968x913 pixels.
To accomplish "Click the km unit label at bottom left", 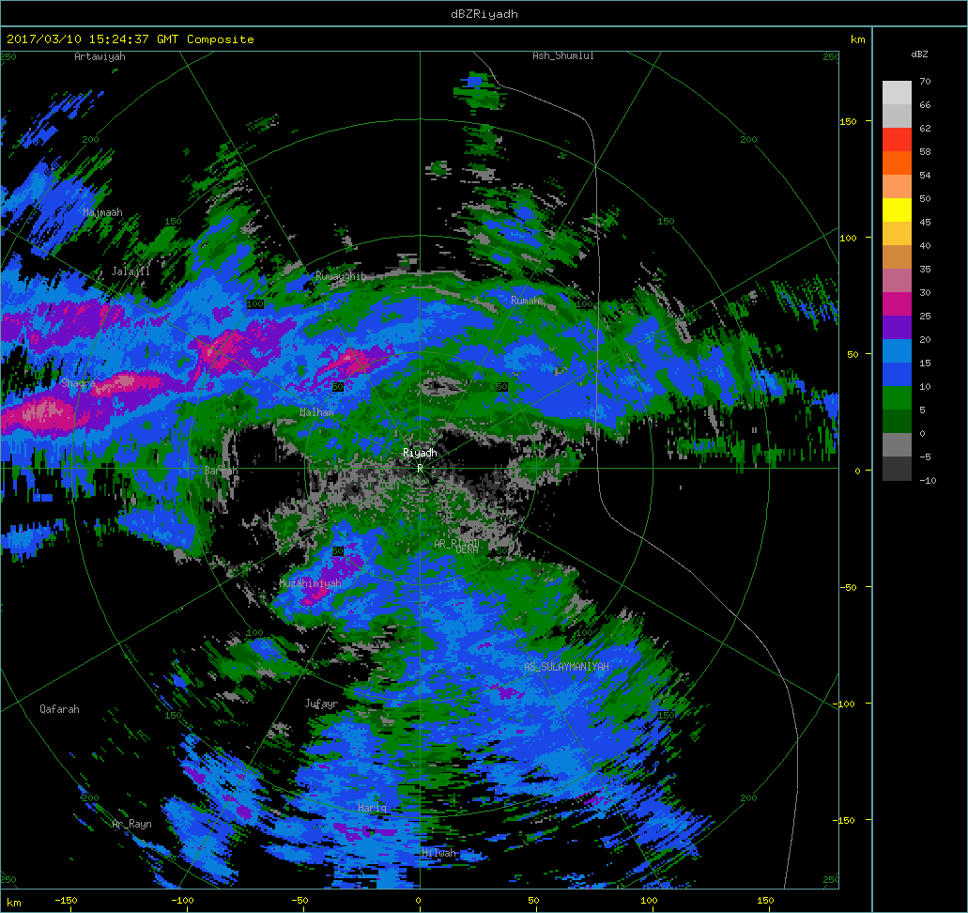I will [x=13, y=903].
